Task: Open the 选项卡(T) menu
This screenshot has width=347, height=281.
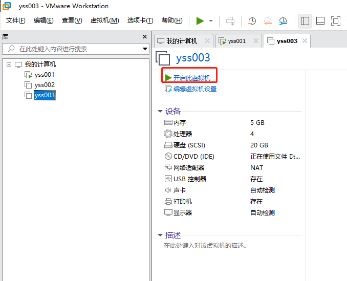Action: [x=140, y=20]
